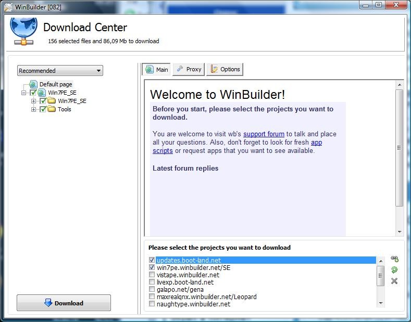Follow the support forum link

pyautogui.click(x=264, y=134)
